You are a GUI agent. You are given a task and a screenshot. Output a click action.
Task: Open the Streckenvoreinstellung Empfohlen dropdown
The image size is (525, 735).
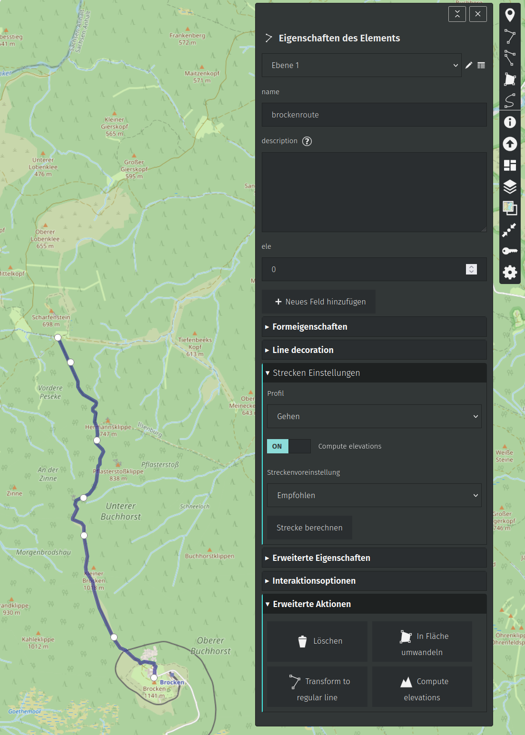(374, 495)
